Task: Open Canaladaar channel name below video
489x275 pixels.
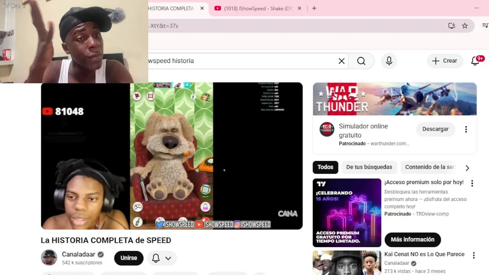Action: pos(79,254)
